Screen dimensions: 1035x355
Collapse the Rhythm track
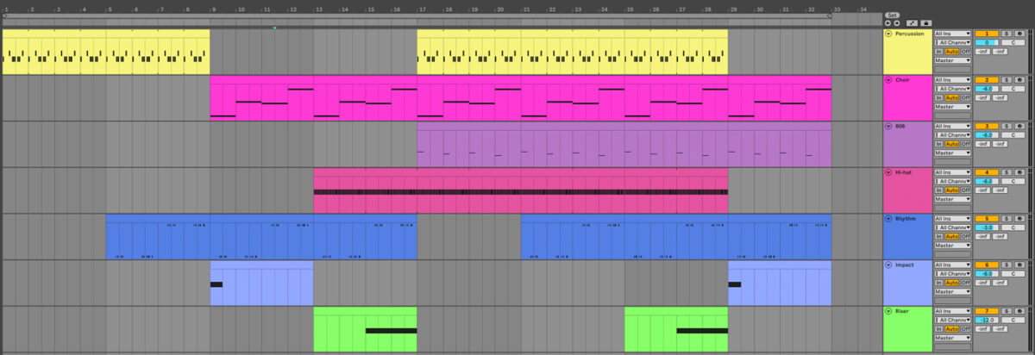888,219
